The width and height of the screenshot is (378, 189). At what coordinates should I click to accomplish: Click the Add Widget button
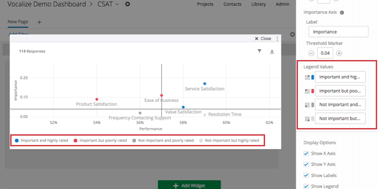(189, 185)
